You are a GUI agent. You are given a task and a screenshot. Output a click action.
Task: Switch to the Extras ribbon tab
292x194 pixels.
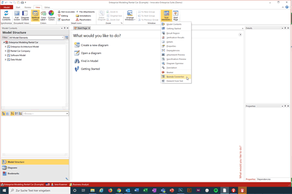[x=47, y=7]
